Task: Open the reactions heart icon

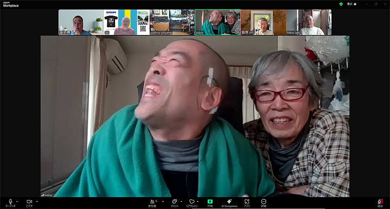Action: click(x=192, y=201)
